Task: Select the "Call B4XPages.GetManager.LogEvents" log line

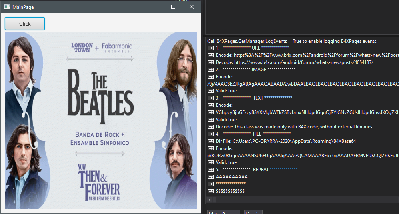Action: (292, 41)
